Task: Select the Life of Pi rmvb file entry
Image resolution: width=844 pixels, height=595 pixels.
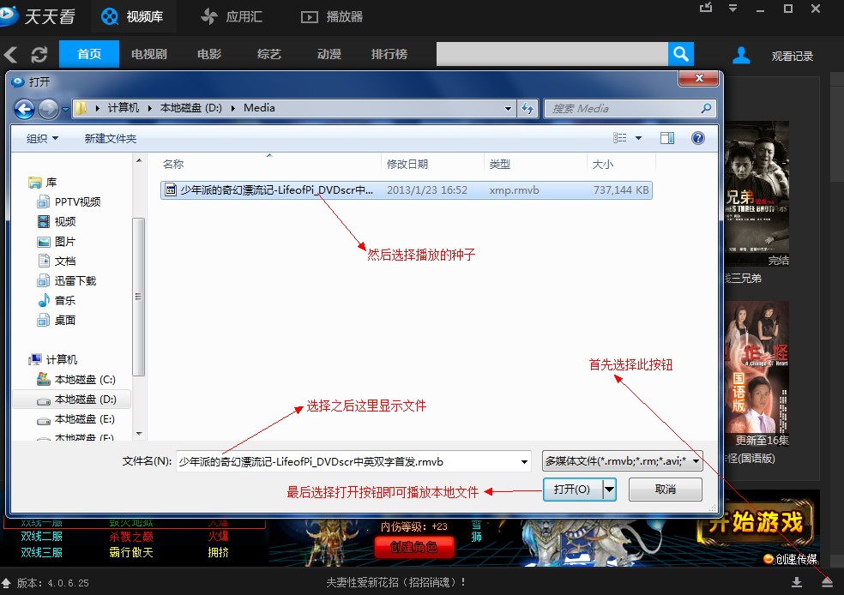Action: tap(266, 189)
